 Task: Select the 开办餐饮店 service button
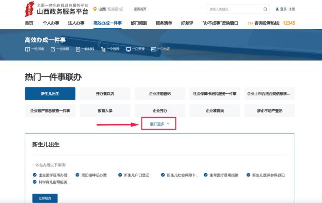105,94
